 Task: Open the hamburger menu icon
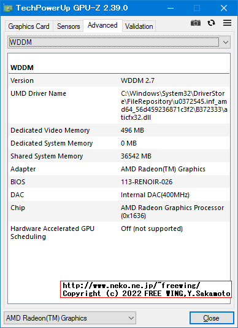pos(227,23)
